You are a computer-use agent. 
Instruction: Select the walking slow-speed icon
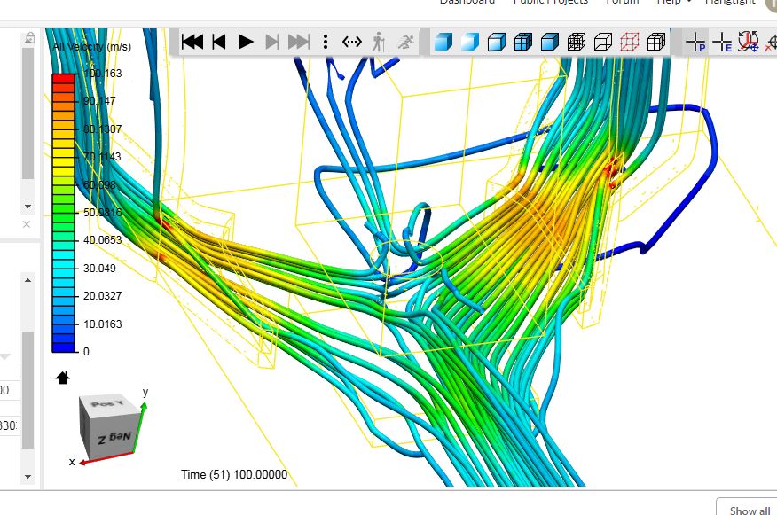tap(379, 42)
